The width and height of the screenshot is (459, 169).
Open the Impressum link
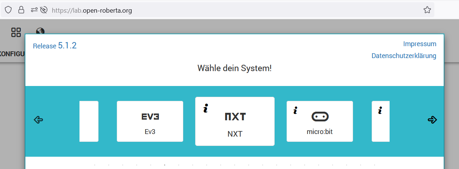(419, 44)
